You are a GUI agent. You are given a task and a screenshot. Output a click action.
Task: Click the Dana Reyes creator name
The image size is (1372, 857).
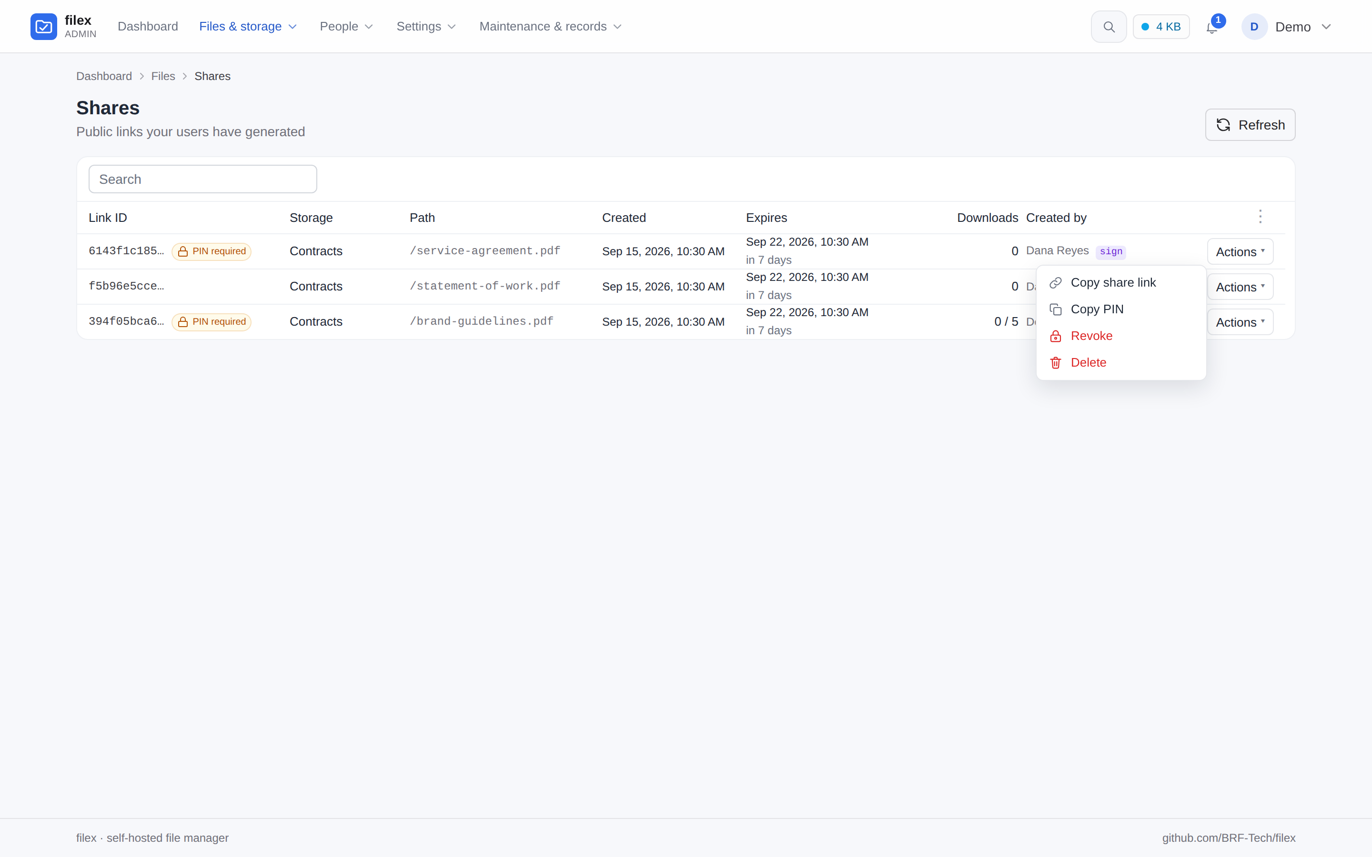point(1058,250)
